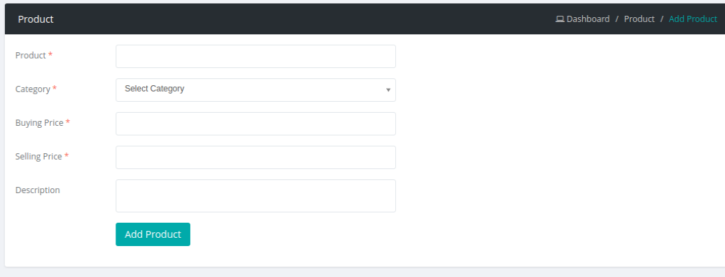Click the red asterisk beside Selling Price

coord(67,156)
